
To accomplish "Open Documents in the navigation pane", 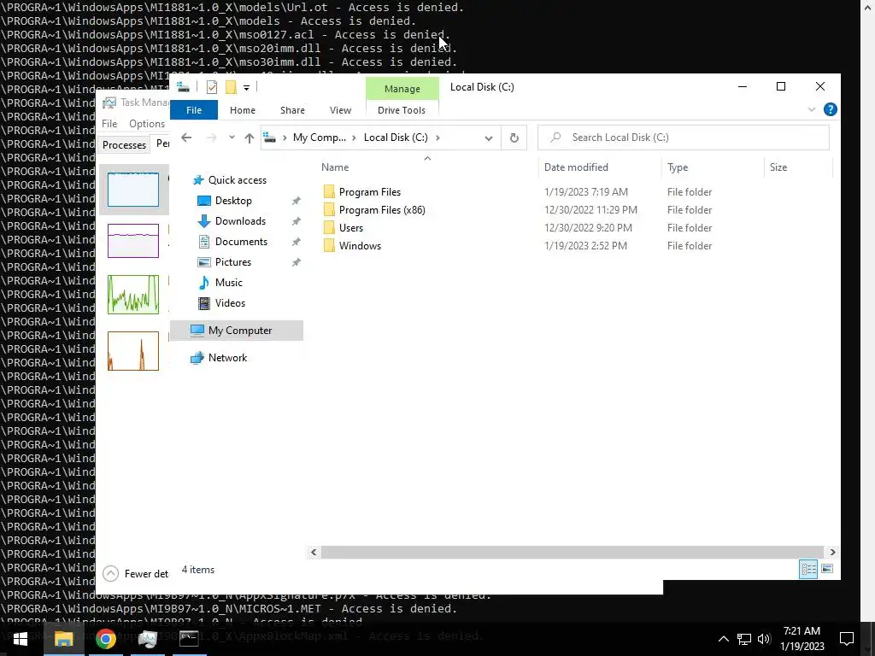I will [x=241, y=242].
